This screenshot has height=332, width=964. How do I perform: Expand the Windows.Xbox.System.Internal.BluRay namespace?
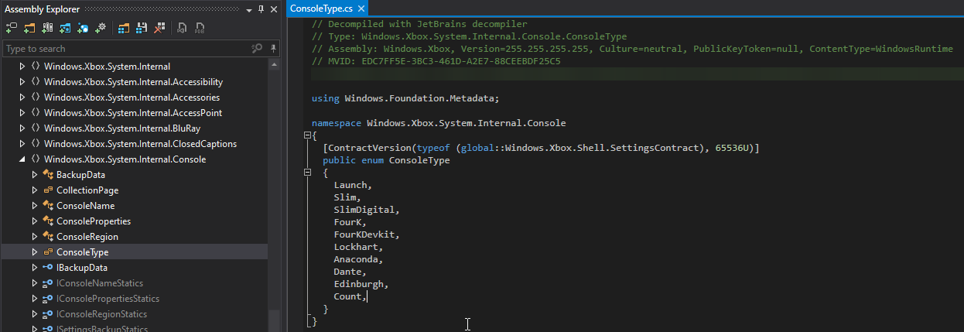(x=22, y=128)
